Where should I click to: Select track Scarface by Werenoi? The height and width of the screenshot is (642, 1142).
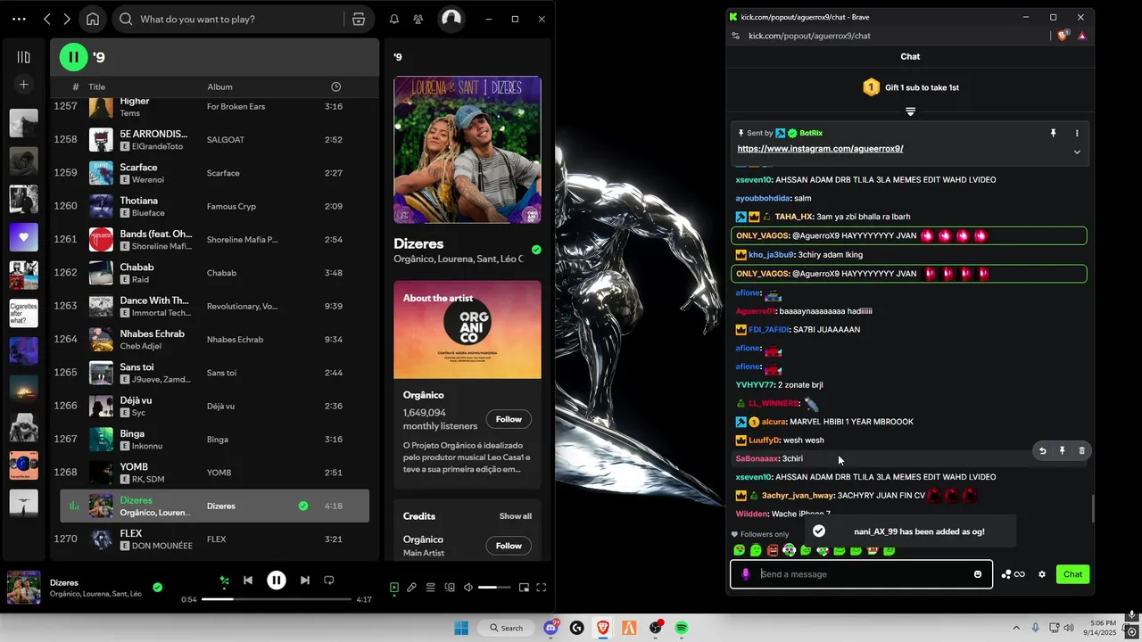tap(214, 173)
